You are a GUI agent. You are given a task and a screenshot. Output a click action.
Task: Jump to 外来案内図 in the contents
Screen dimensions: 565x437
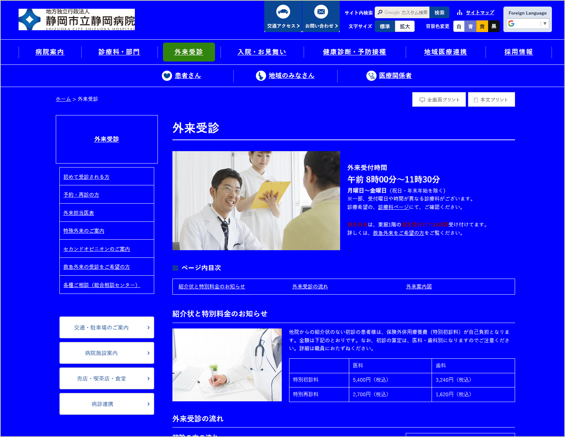click(x=419, y=286)
